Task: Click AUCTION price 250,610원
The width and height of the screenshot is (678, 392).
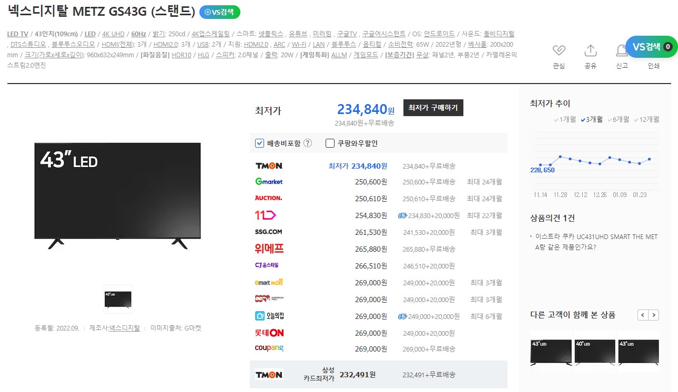Action: [371, 199]
